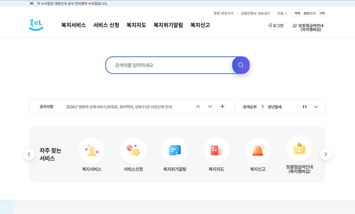
Task: Increase screen size with 크게 button
Action: coord(322,14)
